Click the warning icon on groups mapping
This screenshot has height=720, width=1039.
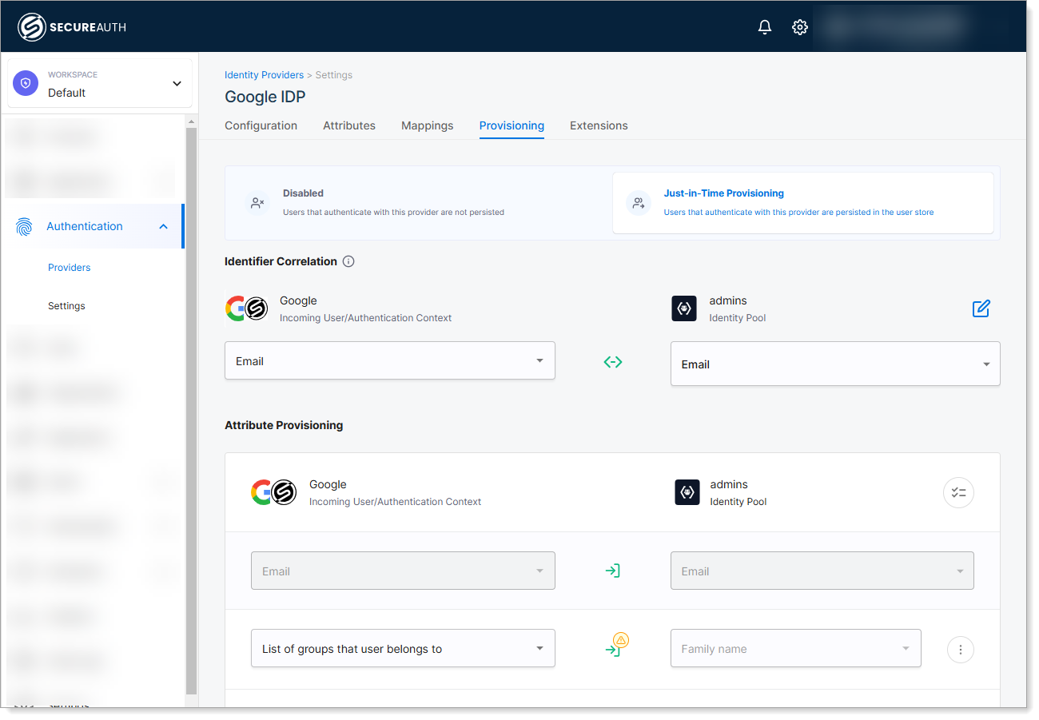click(621, 640)
